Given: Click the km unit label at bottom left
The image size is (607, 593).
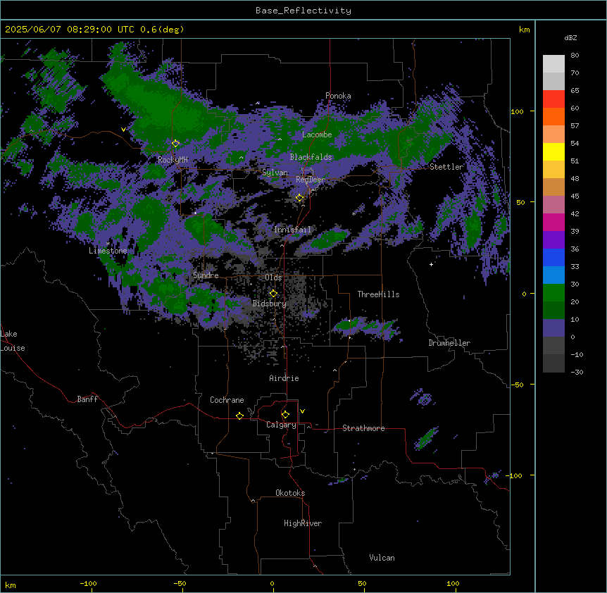Looking at the screenshot, I should click(x=11, y=585).
